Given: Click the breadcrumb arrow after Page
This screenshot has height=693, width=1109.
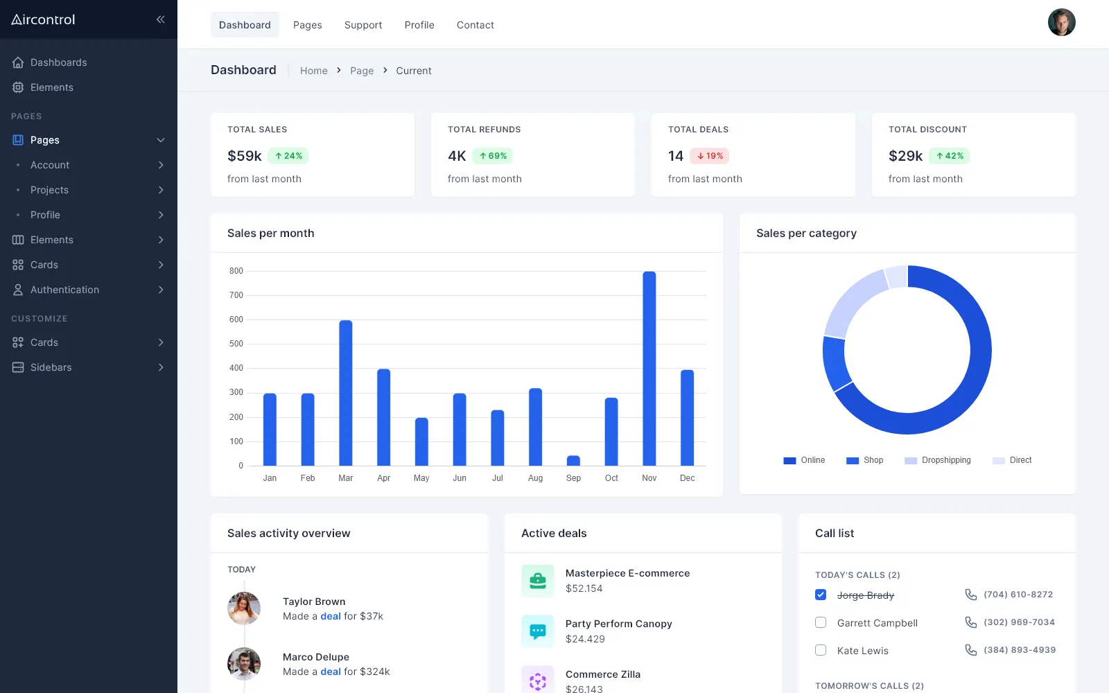Looking at the screenshot, I should [x=385, y=70].
